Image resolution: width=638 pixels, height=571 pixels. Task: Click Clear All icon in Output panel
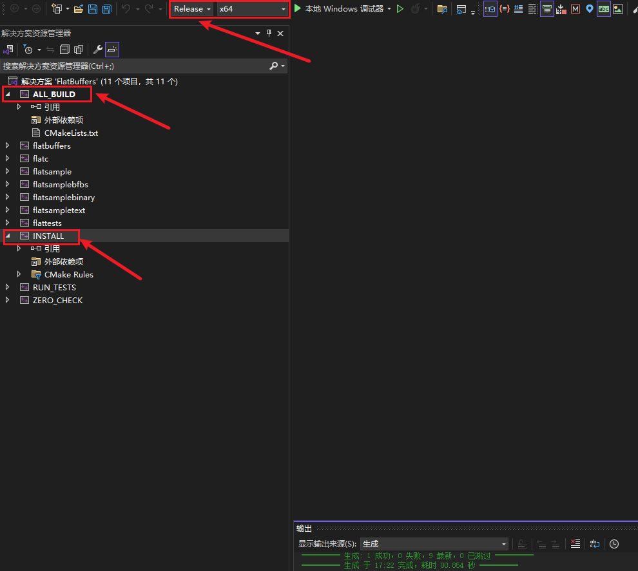[x=575, y=544]
